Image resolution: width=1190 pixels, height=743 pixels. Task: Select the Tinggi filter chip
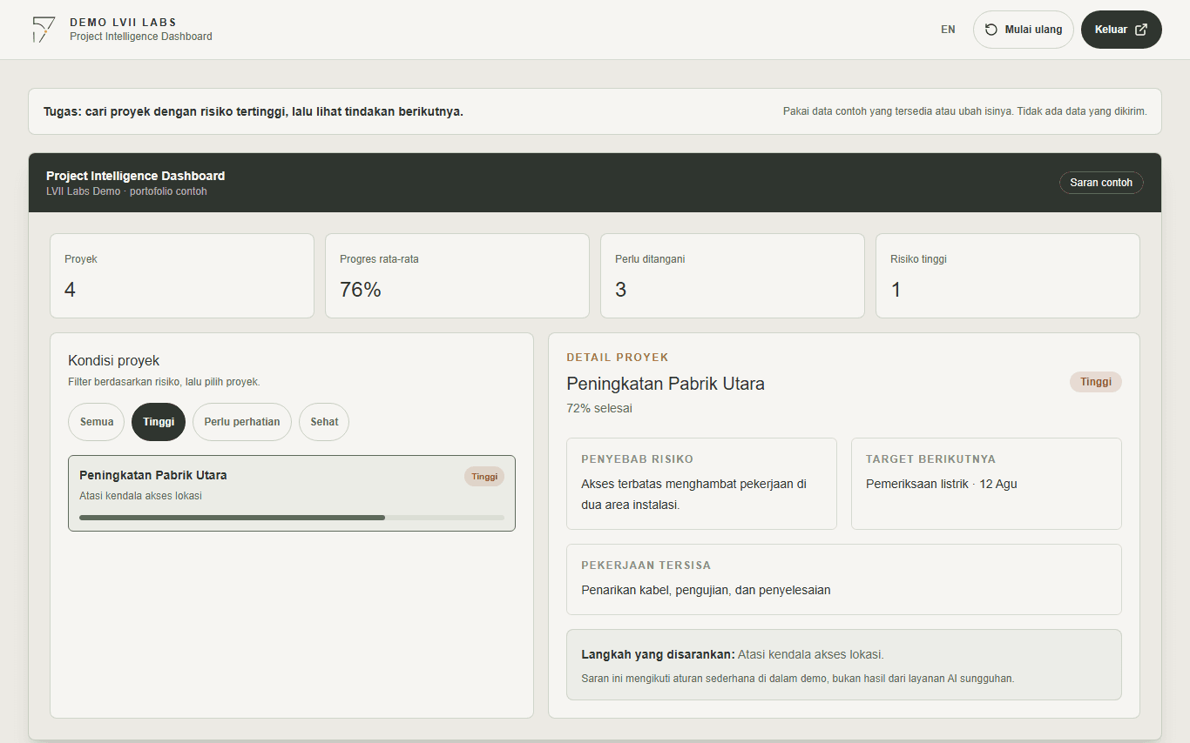click(159, 422)
